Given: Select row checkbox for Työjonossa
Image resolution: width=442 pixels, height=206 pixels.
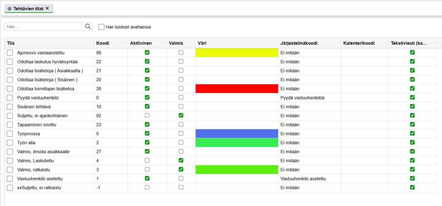Looking at the screenshot, I should pyautogui.click(x=10, y=134).
